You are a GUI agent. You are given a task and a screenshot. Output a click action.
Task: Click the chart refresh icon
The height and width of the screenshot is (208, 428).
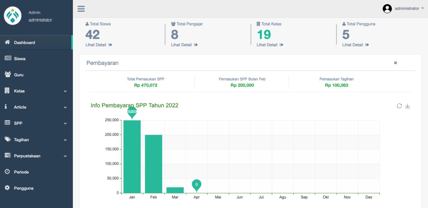399,106
